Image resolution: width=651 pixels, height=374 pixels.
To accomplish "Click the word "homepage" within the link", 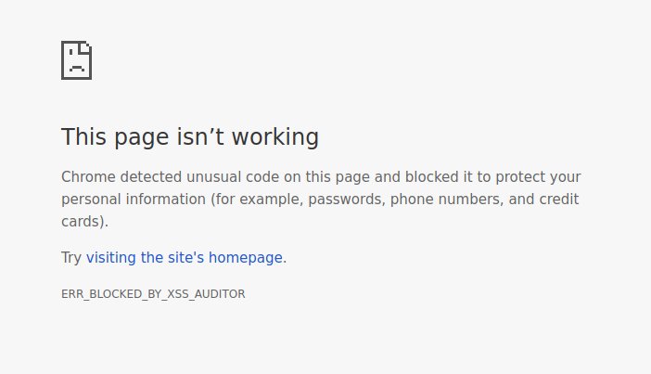I will click(245, 258).
